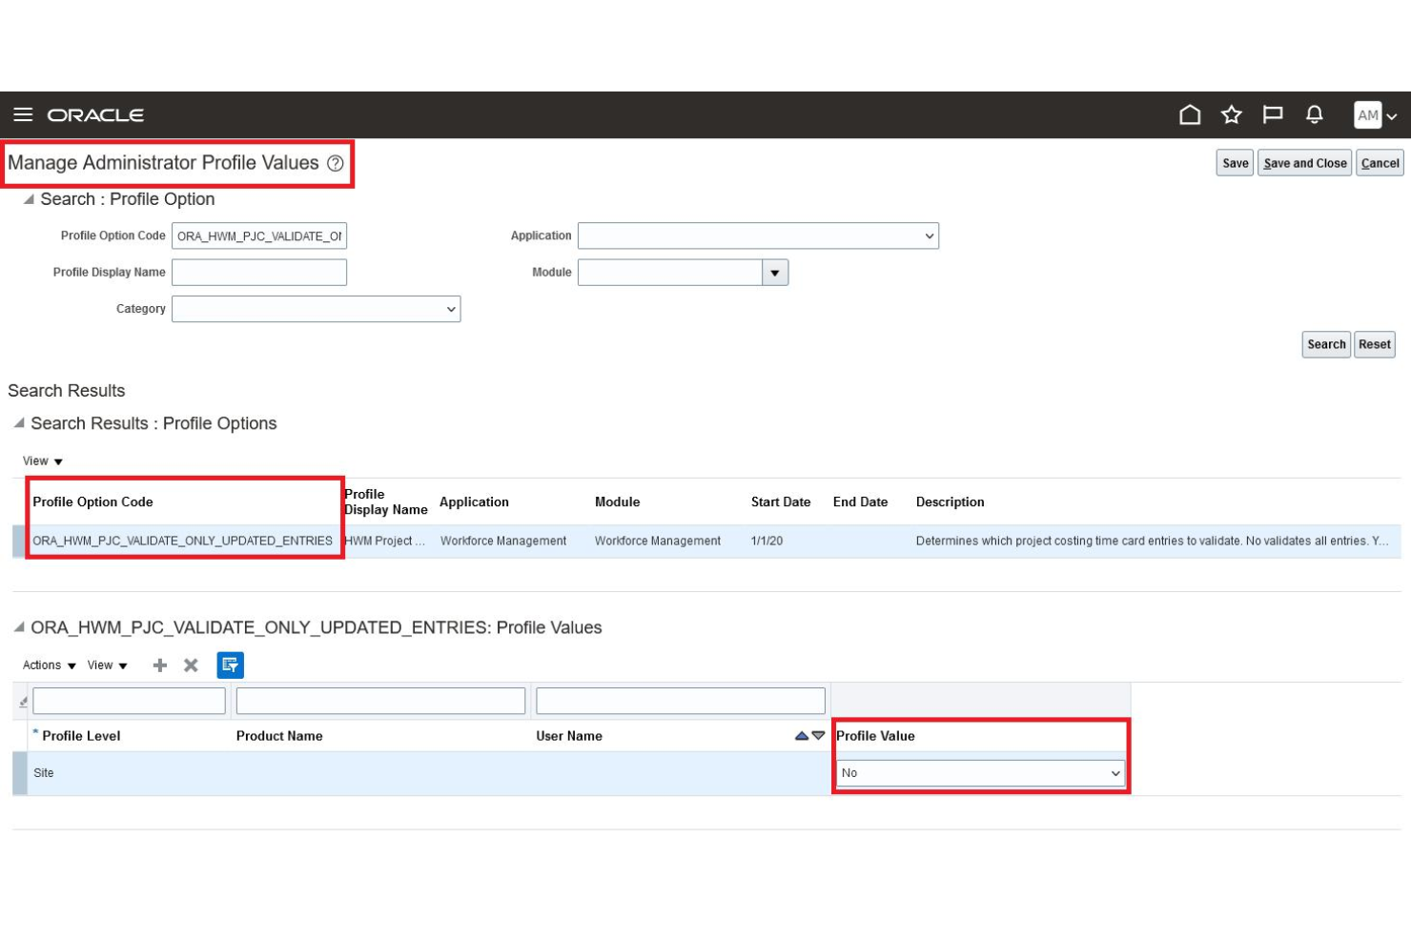Open the Watchlist flag icon
The image size is (1411, 941).
pos(1273,115)
